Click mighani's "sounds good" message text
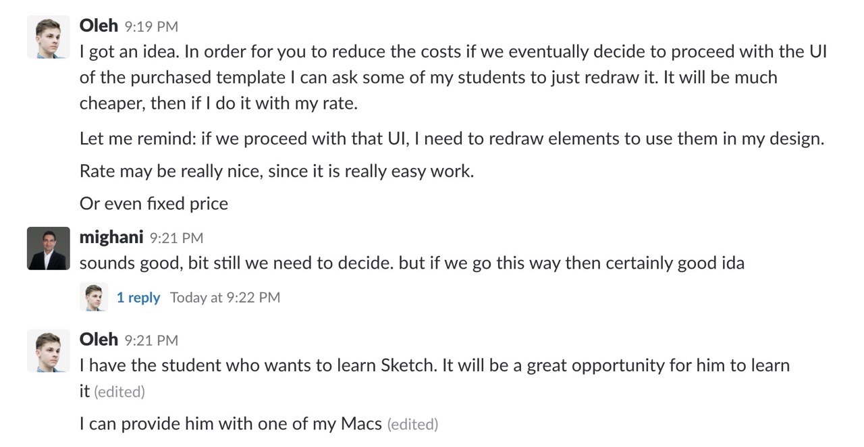This screenshot has height=447, width=864. (x=412, y=263)
